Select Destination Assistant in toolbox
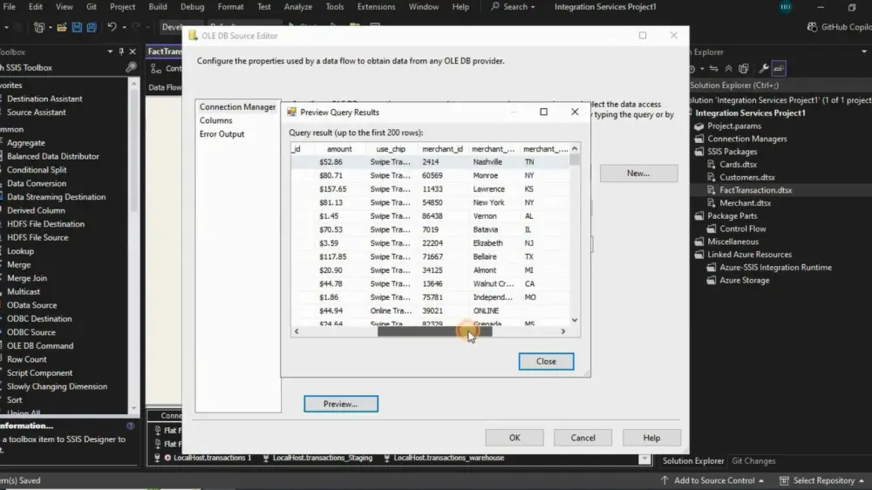 44,99
